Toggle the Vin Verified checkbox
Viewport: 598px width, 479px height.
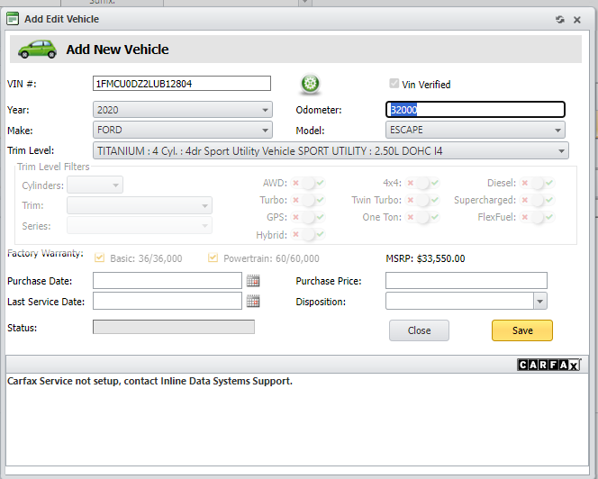[x=394, y=84]
